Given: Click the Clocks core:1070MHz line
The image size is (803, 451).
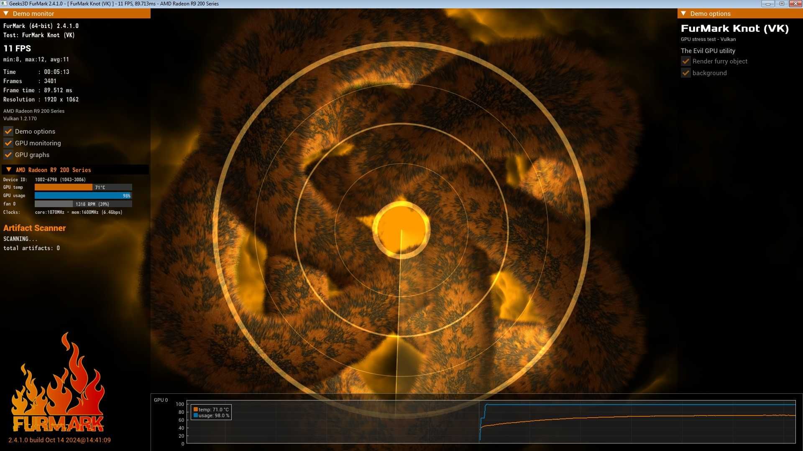Looking at the screenshot, I should (x=63, y=212).
